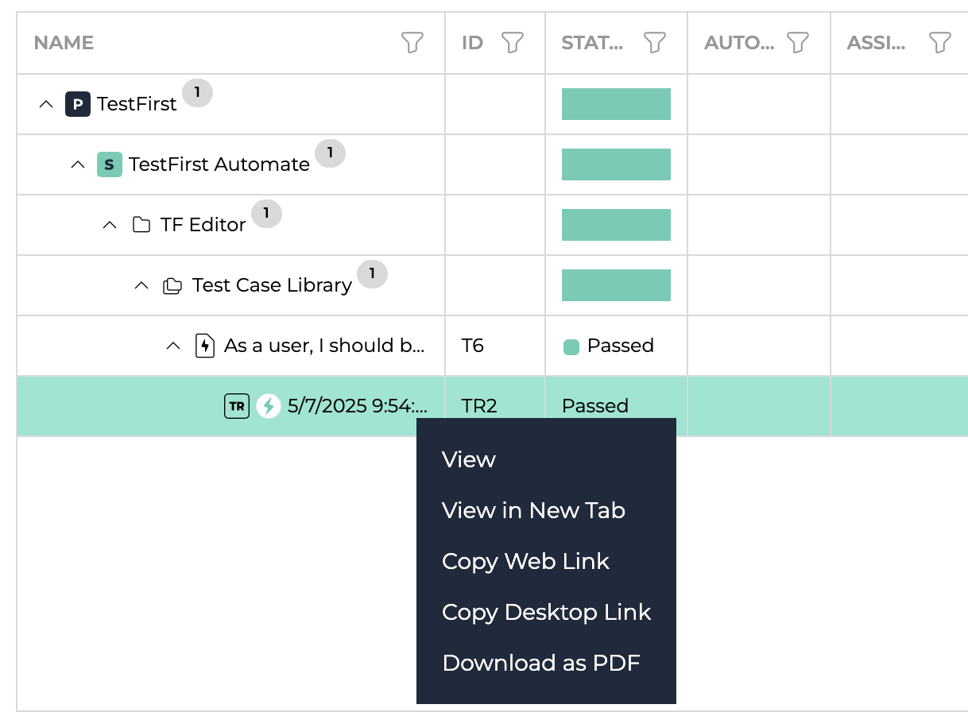Collapse the 'As a user, I should b...' test case
968x712 pixels.
pyautogui.click(x=173, y=346)
